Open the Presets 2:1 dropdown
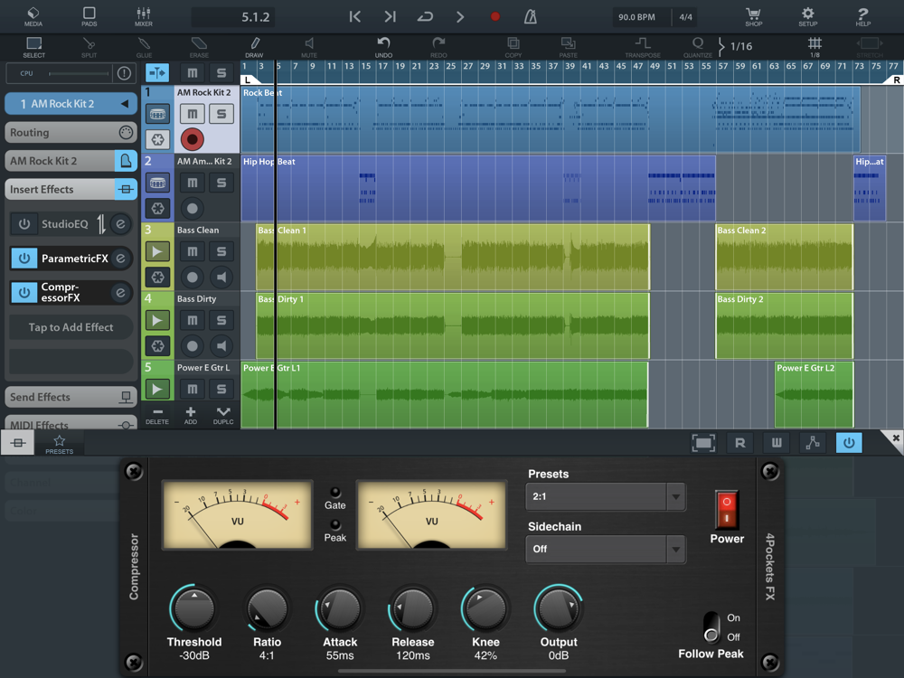 (x=605, y=496)
